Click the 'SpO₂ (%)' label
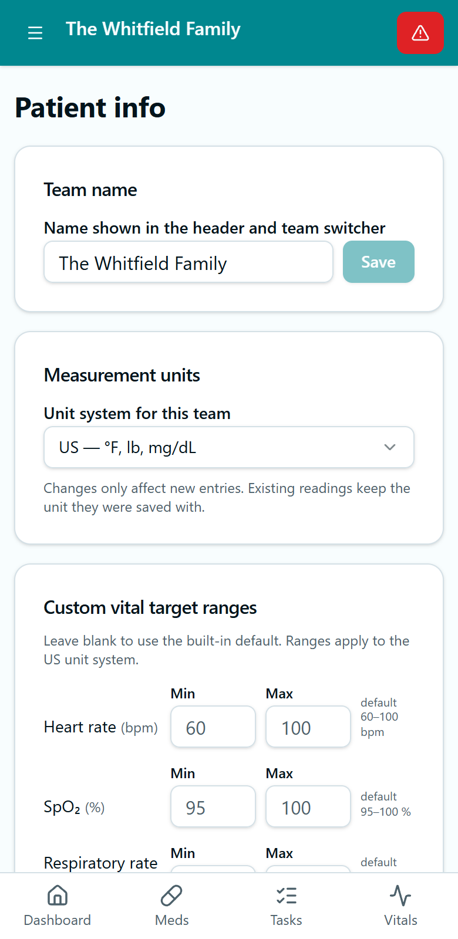The width and height of the screenshot is (458, 939). click(x=75, y=807)
